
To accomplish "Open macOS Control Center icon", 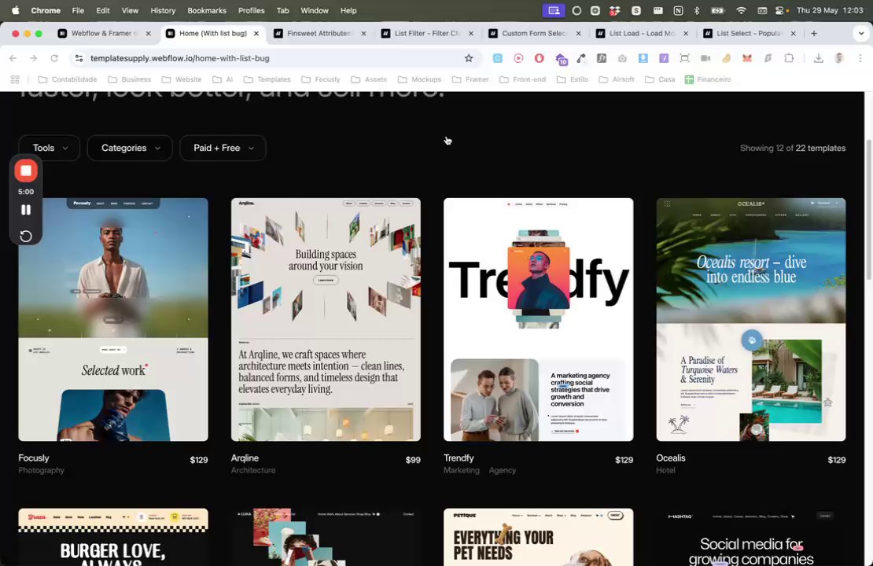I will click(x=780, y=10).
